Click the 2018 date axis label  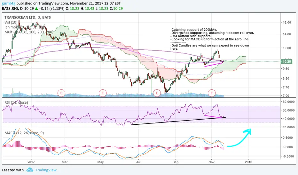click(x=248, y=162)
